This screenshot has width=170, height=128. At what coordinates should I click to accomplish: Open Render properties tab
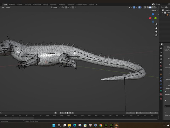click(161, 53)
